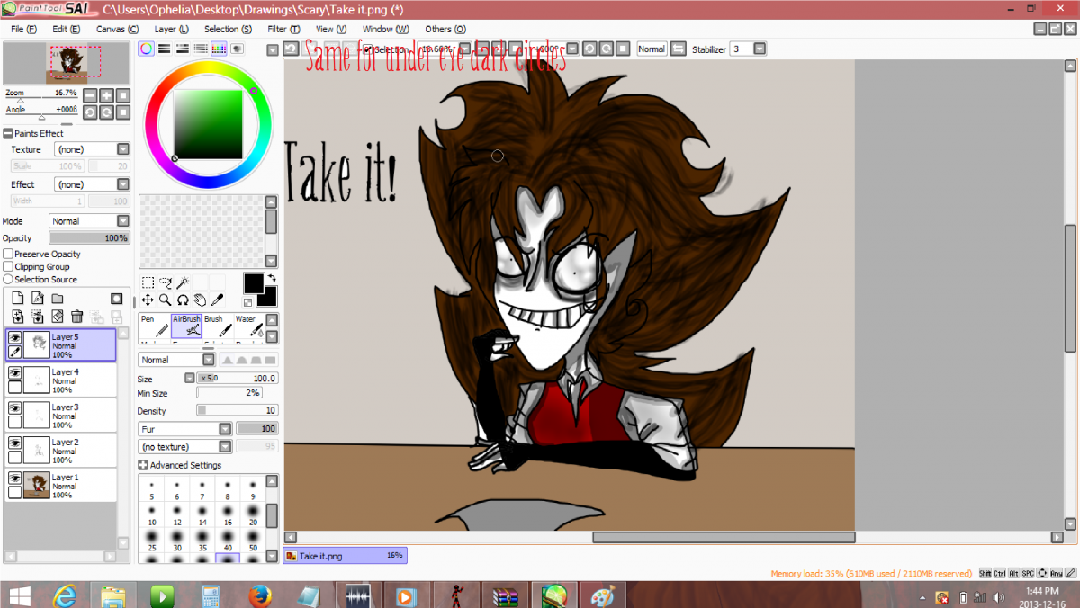Choose the Lasso selection tool
The image size is (1080, 608).
[165, 282]
